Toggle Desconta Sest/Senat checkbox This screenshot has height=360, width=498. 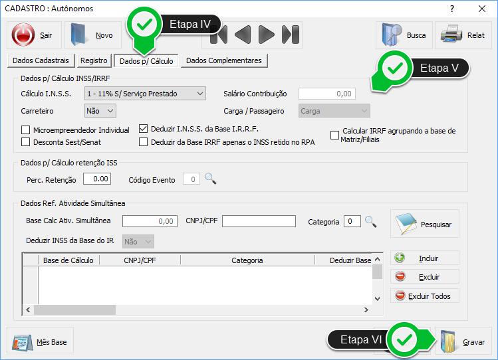(x=26, y=141)
